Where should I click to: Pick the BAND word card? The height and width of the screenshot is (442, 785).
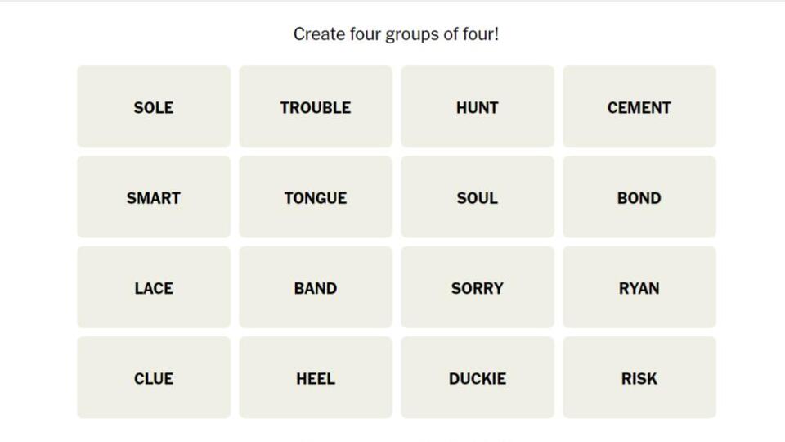316,288
